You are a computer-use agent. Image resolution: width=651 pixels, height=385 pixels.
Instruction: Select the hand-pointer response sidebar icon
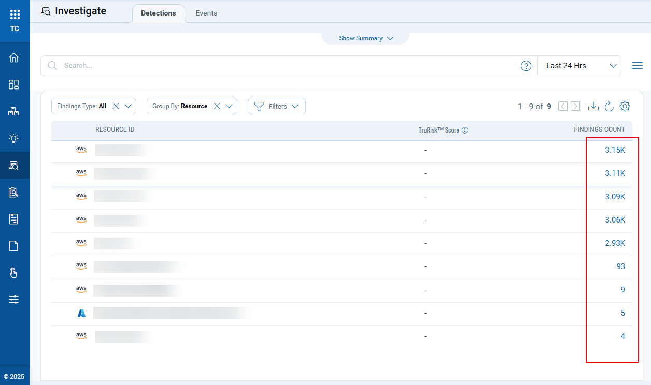pyautogui.click(x=15, y=272)
